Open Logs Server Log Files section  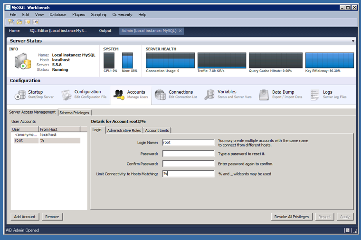click(329, 95)
